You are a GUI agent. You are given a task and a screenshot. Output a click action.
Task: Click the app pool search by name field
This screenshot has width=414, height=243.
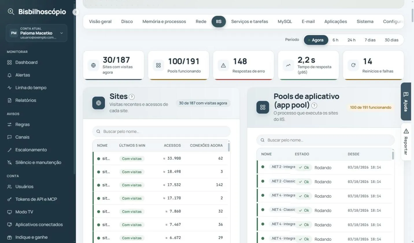(326, 140)
